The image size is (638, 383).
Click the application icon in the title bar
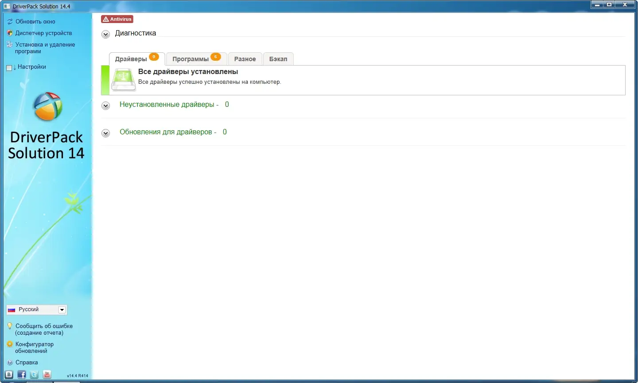pyautogui.click(x=7, y=6)
